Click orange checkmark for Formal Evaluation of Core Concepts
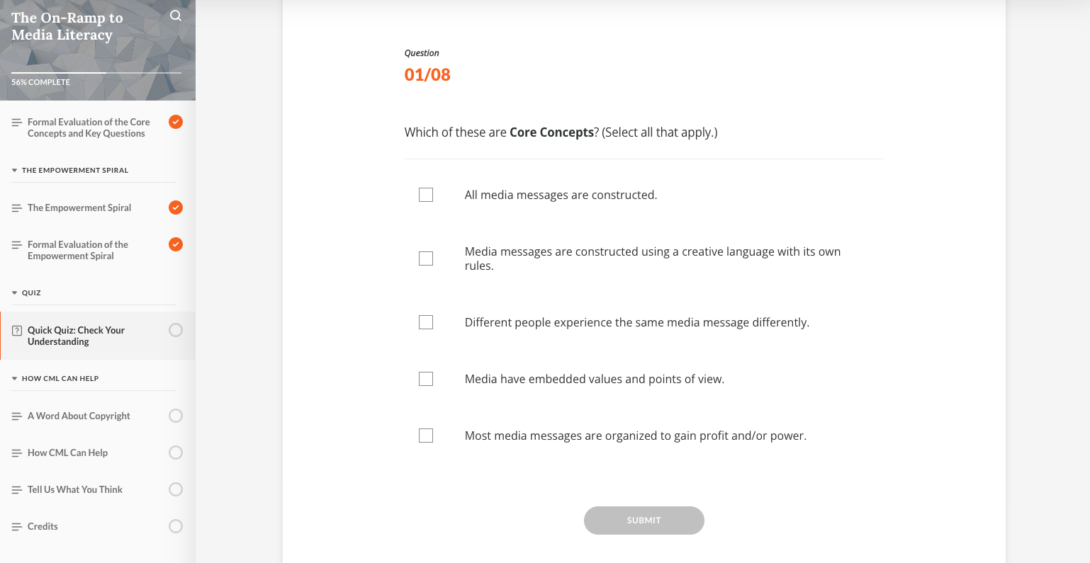The width and height of the screenshot is (1090, 563). point(176,122)
